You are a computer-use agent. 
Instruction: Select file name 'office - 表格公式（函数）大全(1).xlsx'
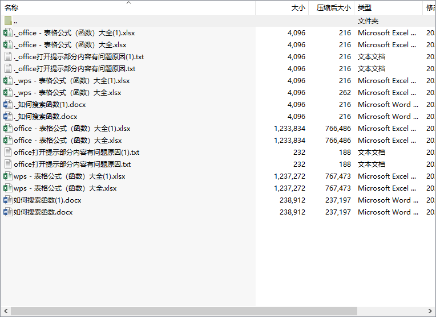[x=72, y=128]
